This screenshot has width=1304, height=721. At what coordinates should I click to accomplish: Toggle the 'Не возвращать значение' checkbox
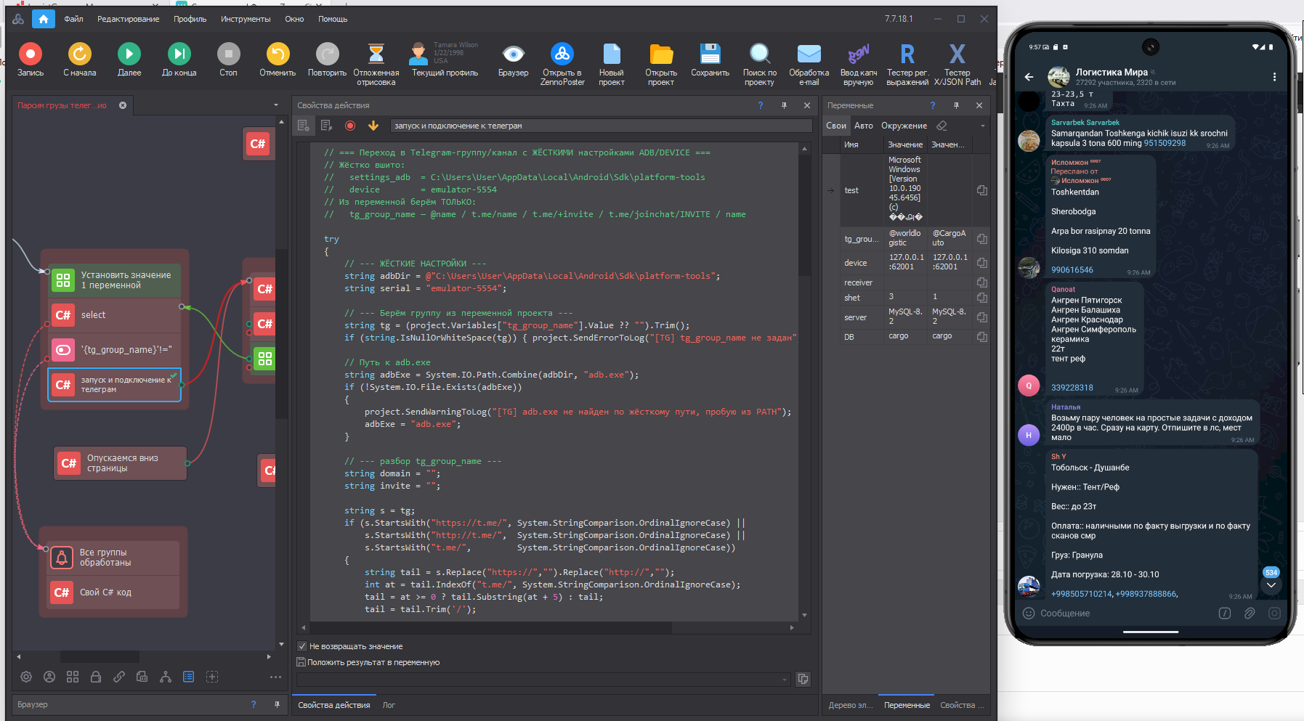pos(302,646)
